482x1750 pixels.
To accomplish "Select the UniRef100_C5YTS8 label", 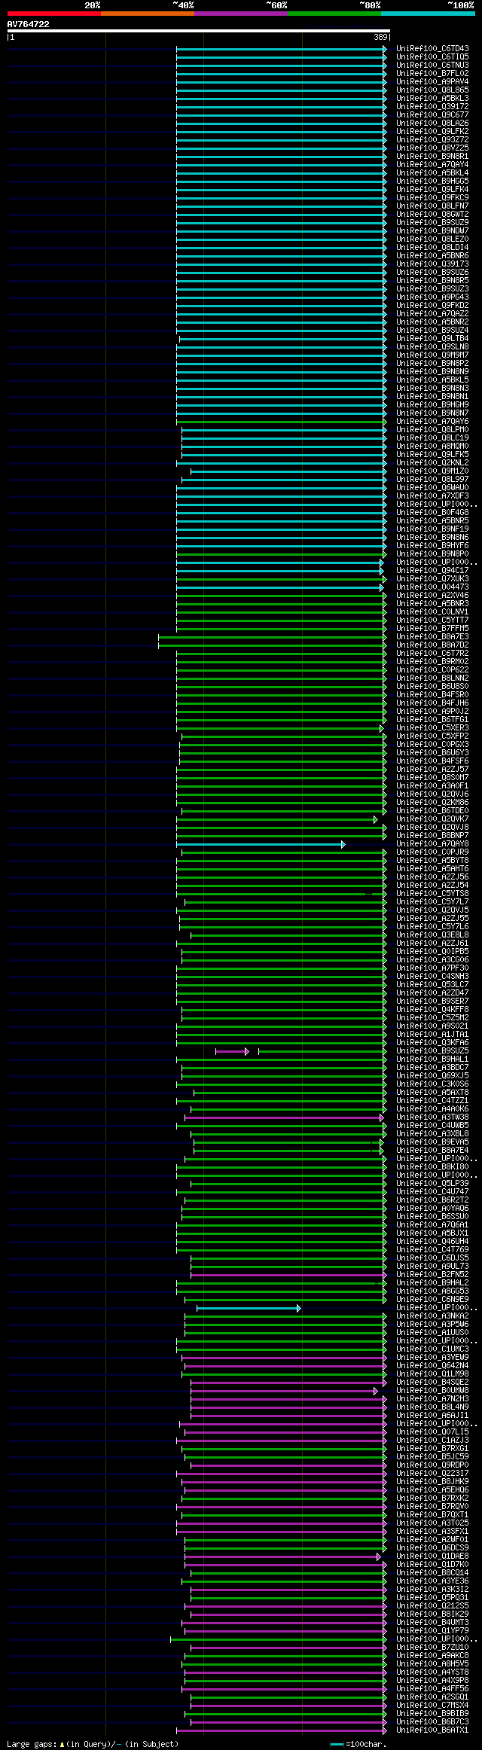I will (x=432, y=894).
